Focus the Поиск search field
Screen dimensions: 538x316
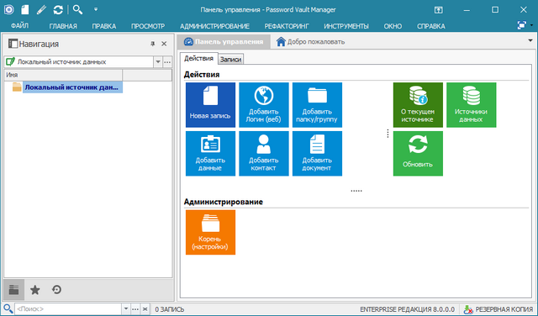(x=68, y=308)
